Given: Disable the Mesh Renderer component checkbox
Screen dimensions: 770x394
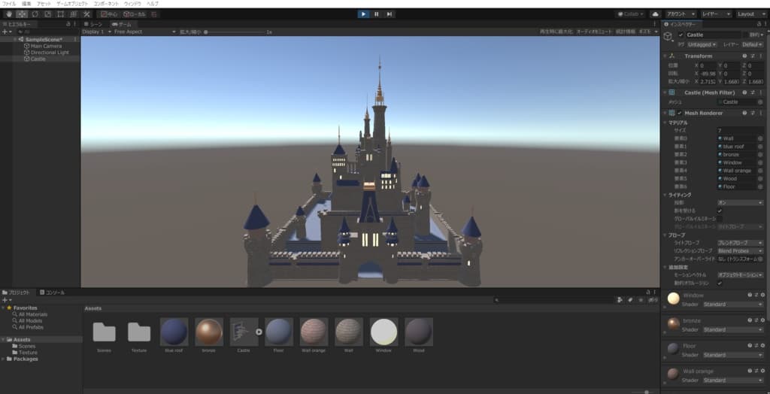Looking at the screenshot, I should click(x=680, y=113).
